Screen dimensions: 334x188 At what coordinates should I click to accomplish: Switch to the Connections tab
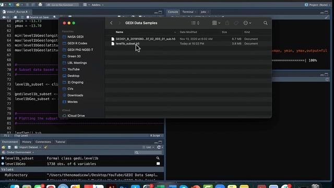(43, 142)
